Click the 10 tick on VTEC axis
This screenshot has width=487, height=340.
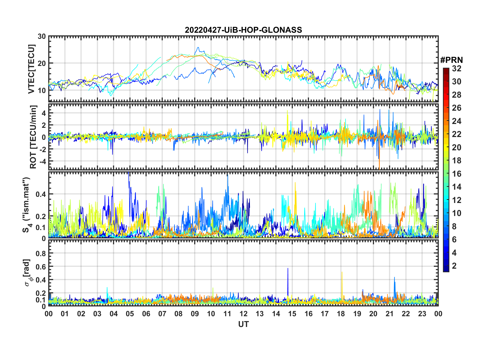42,90
